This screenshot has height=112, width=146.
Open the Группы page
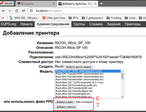coord(79,24)
